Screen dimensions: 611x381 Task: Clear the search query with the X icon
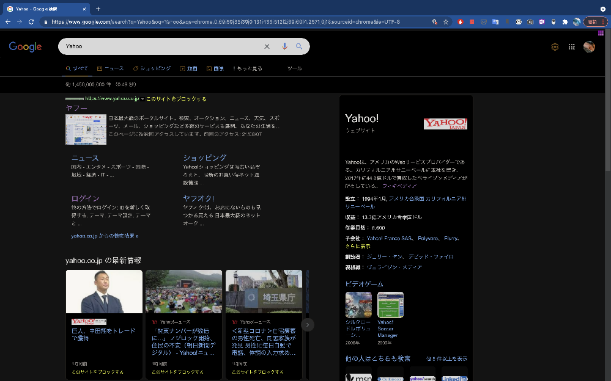coord(267,46)
